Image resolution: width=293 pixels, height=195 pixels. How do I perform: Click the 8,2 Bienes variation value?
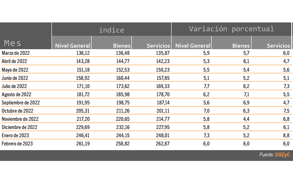click(246, 86)
